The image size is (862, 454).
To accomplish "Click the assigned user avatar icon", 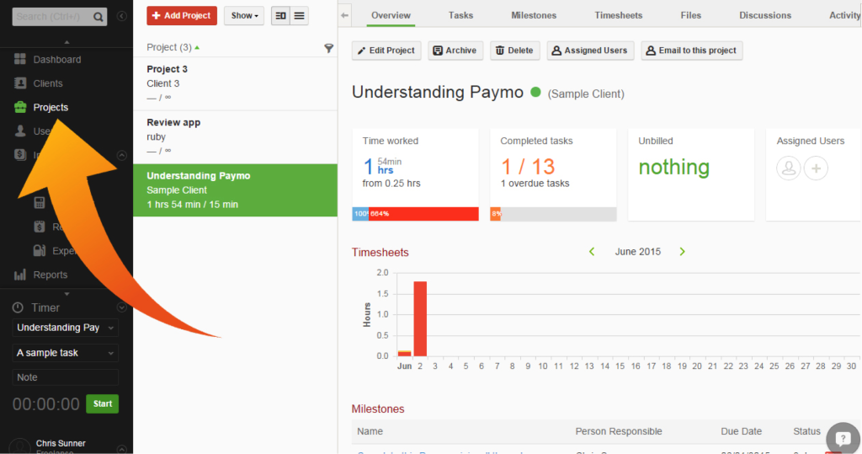I will 788,168.
